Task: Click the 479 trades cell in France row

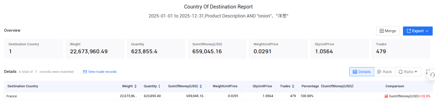Action: [286, 96]
